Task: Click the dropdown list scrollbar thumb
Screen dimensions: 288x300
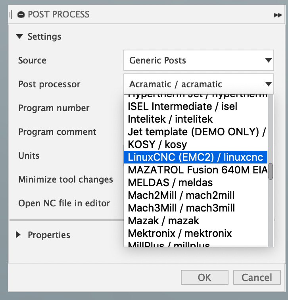Action: pyautogui.click(x=271, y=171)
